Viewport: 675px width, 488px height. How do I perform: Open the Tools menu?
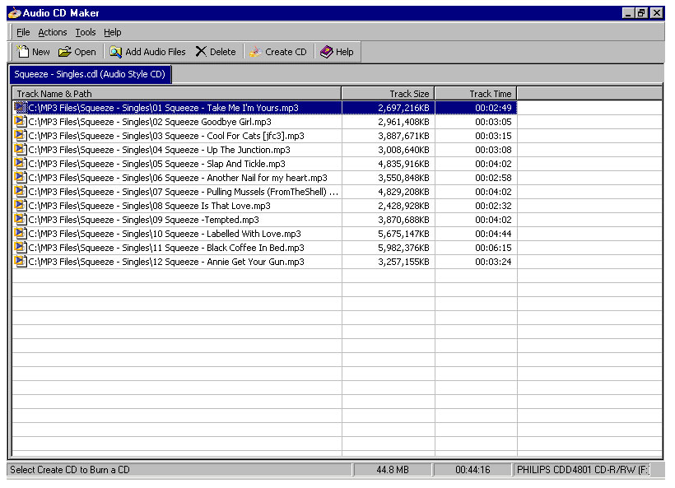[x=86, y=32]
